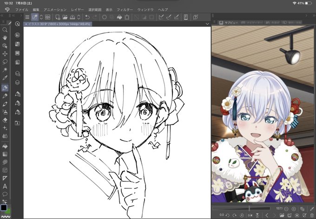
Task: Select the Decoration sparkle tool
Action: (x=5, y=128)
